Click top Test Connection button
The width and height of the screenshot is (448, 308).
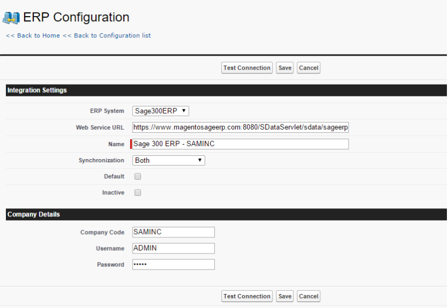247,68
